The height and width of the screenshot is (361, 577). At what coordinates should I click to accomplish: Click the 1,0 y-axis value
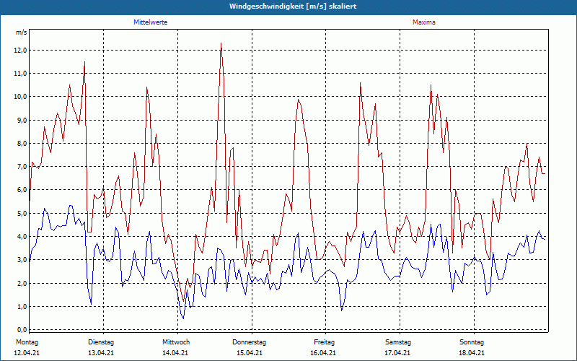click(x=22, y=306)
